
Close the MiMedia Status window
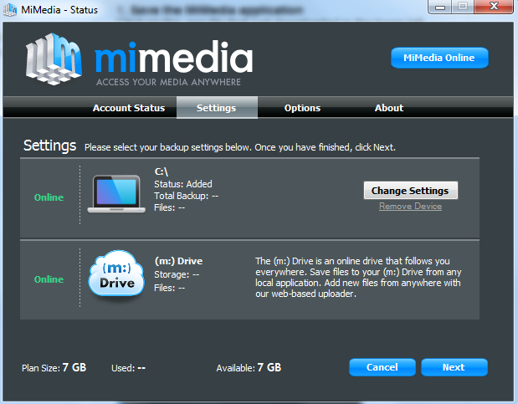[x=494, y=7]
